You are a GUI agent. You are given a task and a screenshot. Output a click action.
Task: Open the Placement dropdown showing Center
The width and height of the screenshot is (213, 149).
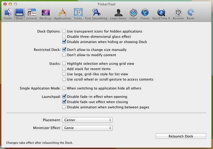(x=87, y=120)
